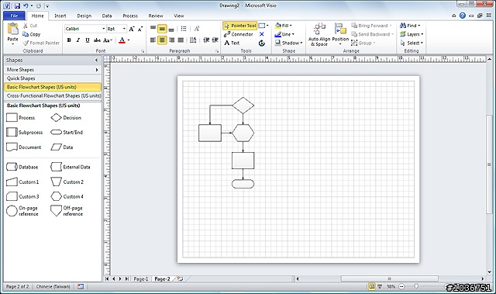The width and height of the screenshot is (496, 294).
Task: Click Chinese (Taiwan) language status
Action: click(x=53, y=286)
